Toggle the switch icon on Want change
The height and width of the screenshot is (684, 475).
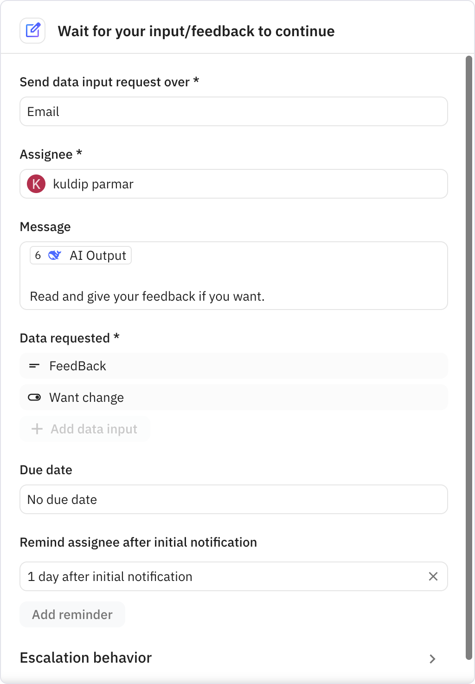[x=35, y=397]
